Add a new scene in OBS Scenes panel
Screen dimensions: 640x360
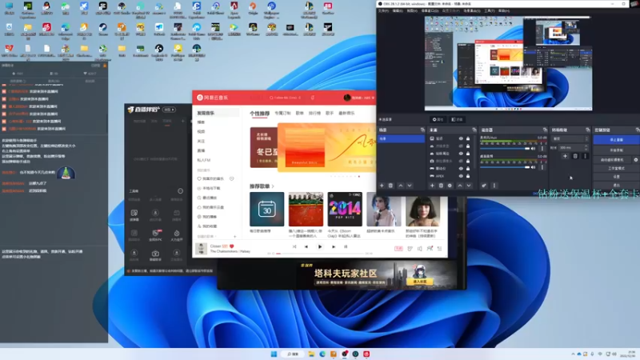pyautogui.click(x=382, y=186)
